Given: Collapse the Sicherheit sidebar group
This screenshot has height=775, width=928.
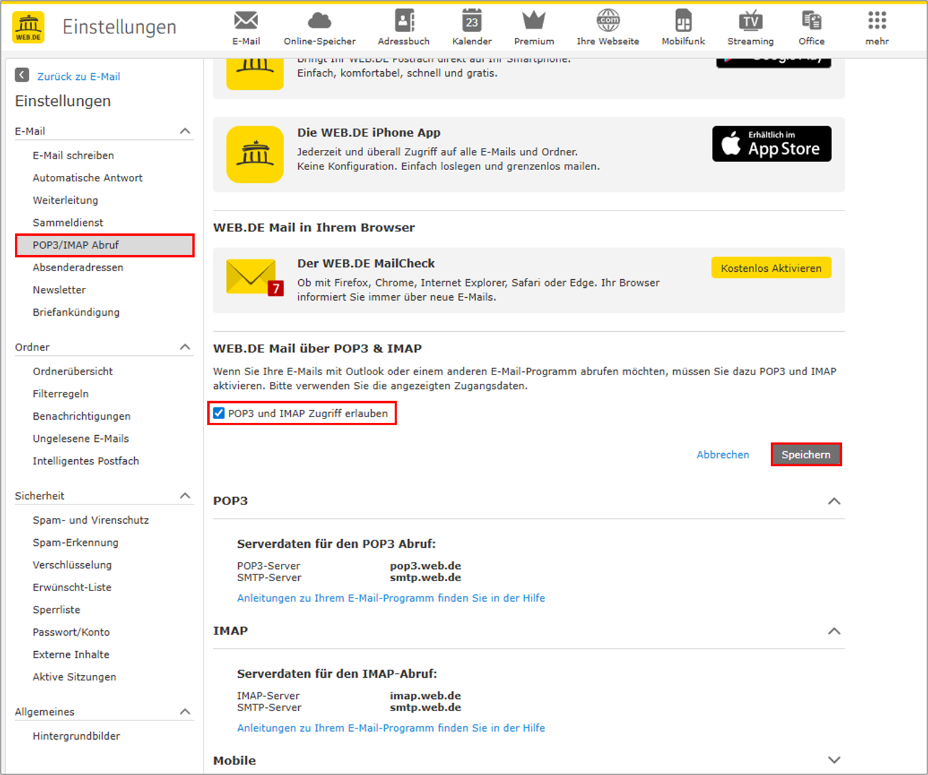Looking at the screenshot, I should 185,496.
